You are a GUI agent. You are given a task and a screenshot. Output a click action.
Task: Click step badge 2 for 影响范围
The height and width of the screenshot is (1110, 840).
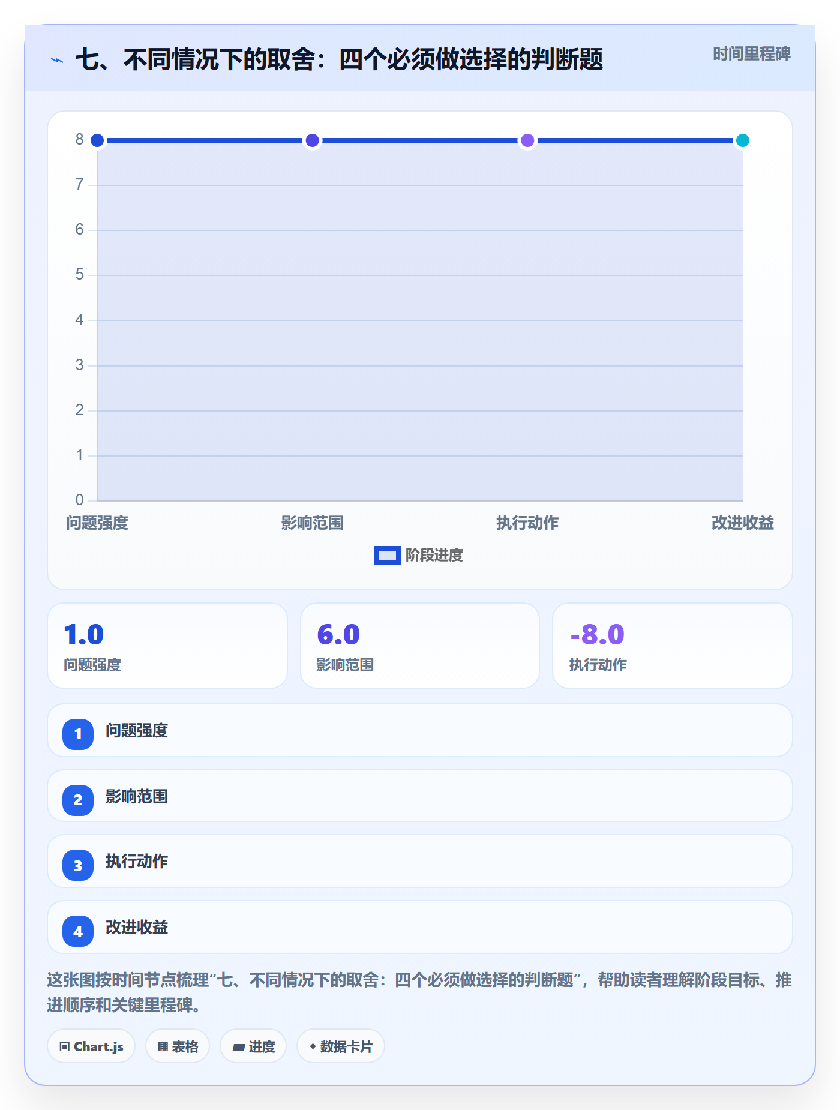click(78, 800)
